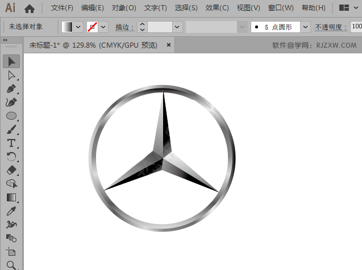Select the Shape Builder tool
Screen dimensions: 362x270
[x=11, y=184]
